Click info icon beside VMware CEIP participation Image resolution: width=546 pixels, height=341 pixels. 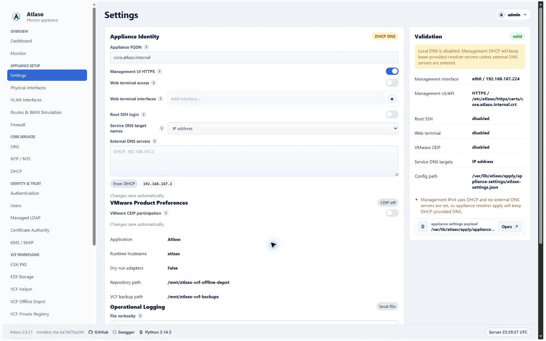tap(166, 213)
